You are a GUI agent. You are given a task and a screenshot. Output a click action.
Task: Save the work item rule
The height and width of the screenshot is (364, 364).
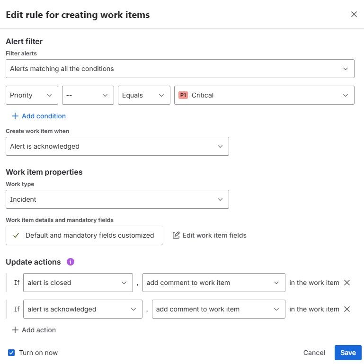click(x=348, y=353)
